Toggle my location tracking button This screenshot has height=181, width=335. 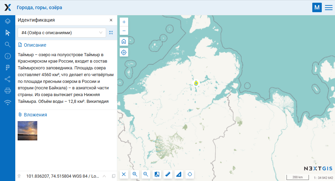(124, 52)
